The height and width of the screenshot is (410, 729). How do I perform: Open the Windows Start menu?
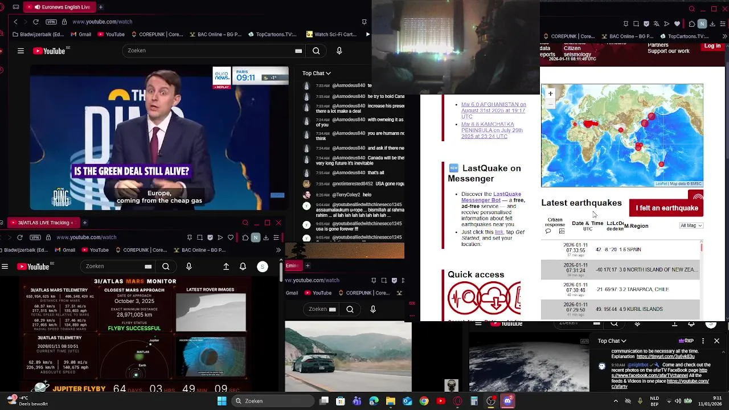(222, 401)
